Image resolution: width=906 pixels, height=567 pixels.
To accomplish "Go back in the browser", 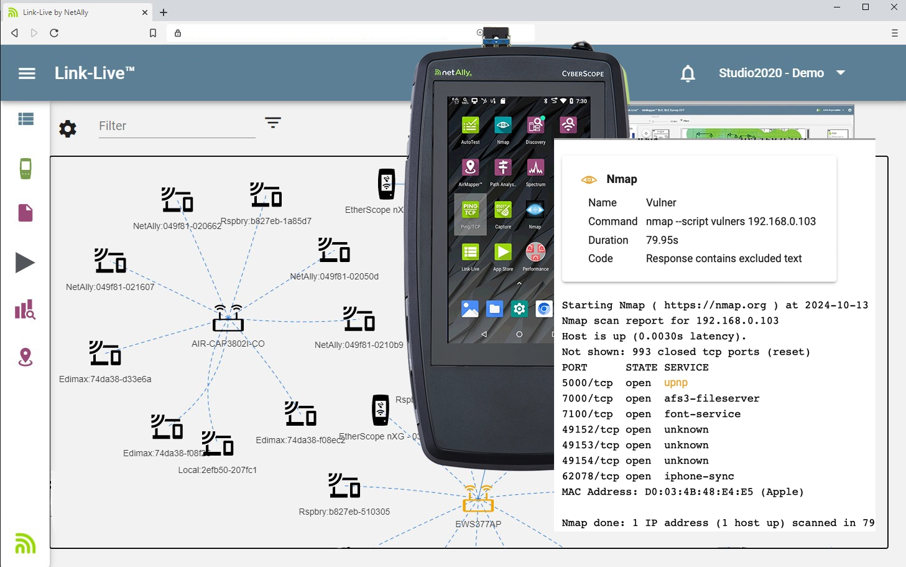I will pos(14,33).
